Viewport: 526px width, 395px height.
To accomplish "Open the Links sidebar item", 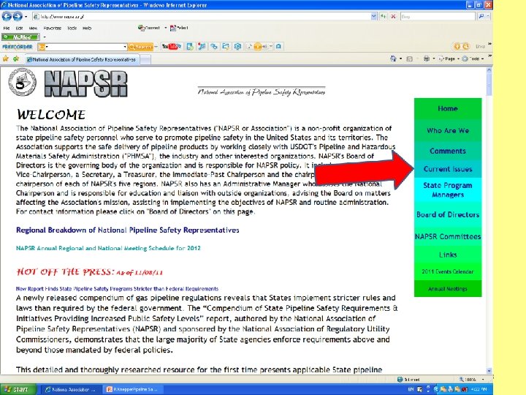I will click(x=448, y=255).
